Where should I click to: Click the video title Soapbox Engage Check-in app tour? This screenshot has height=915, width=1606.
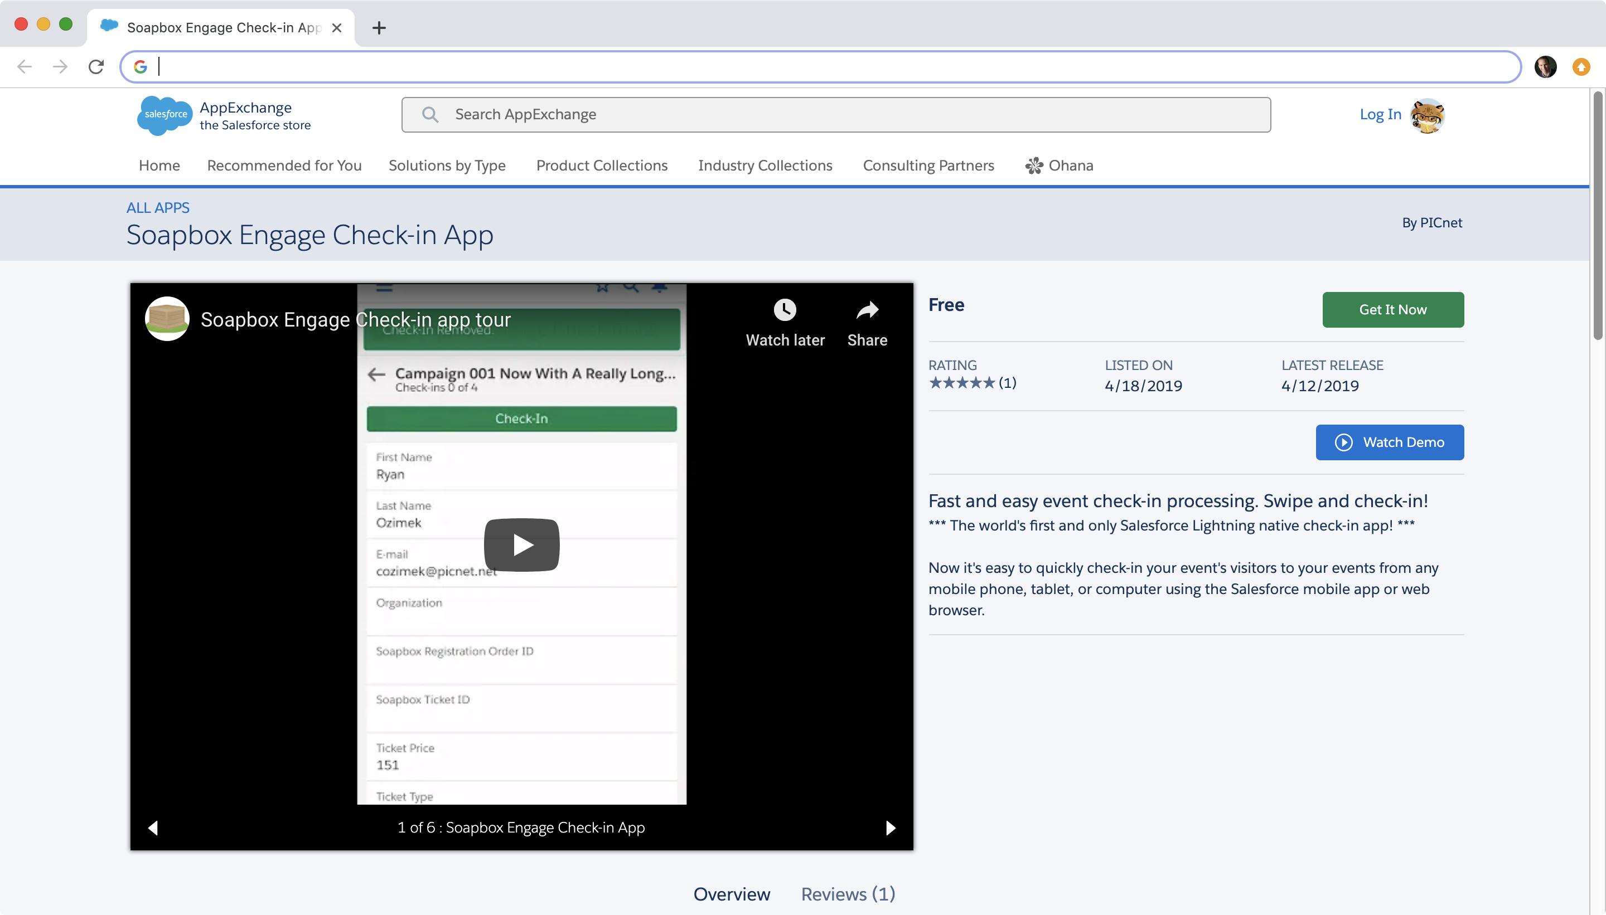point(356,319)
